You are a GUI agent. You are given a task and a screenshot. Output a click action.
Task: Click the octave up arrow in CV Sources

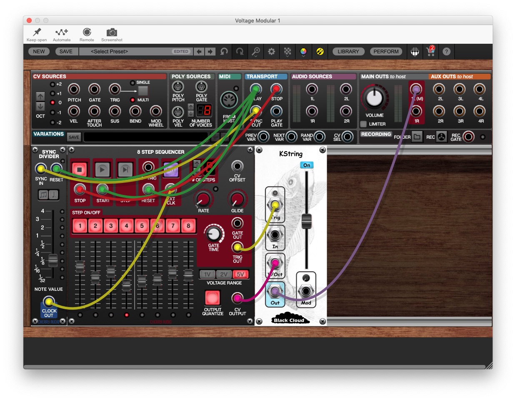tap(40, 97)
